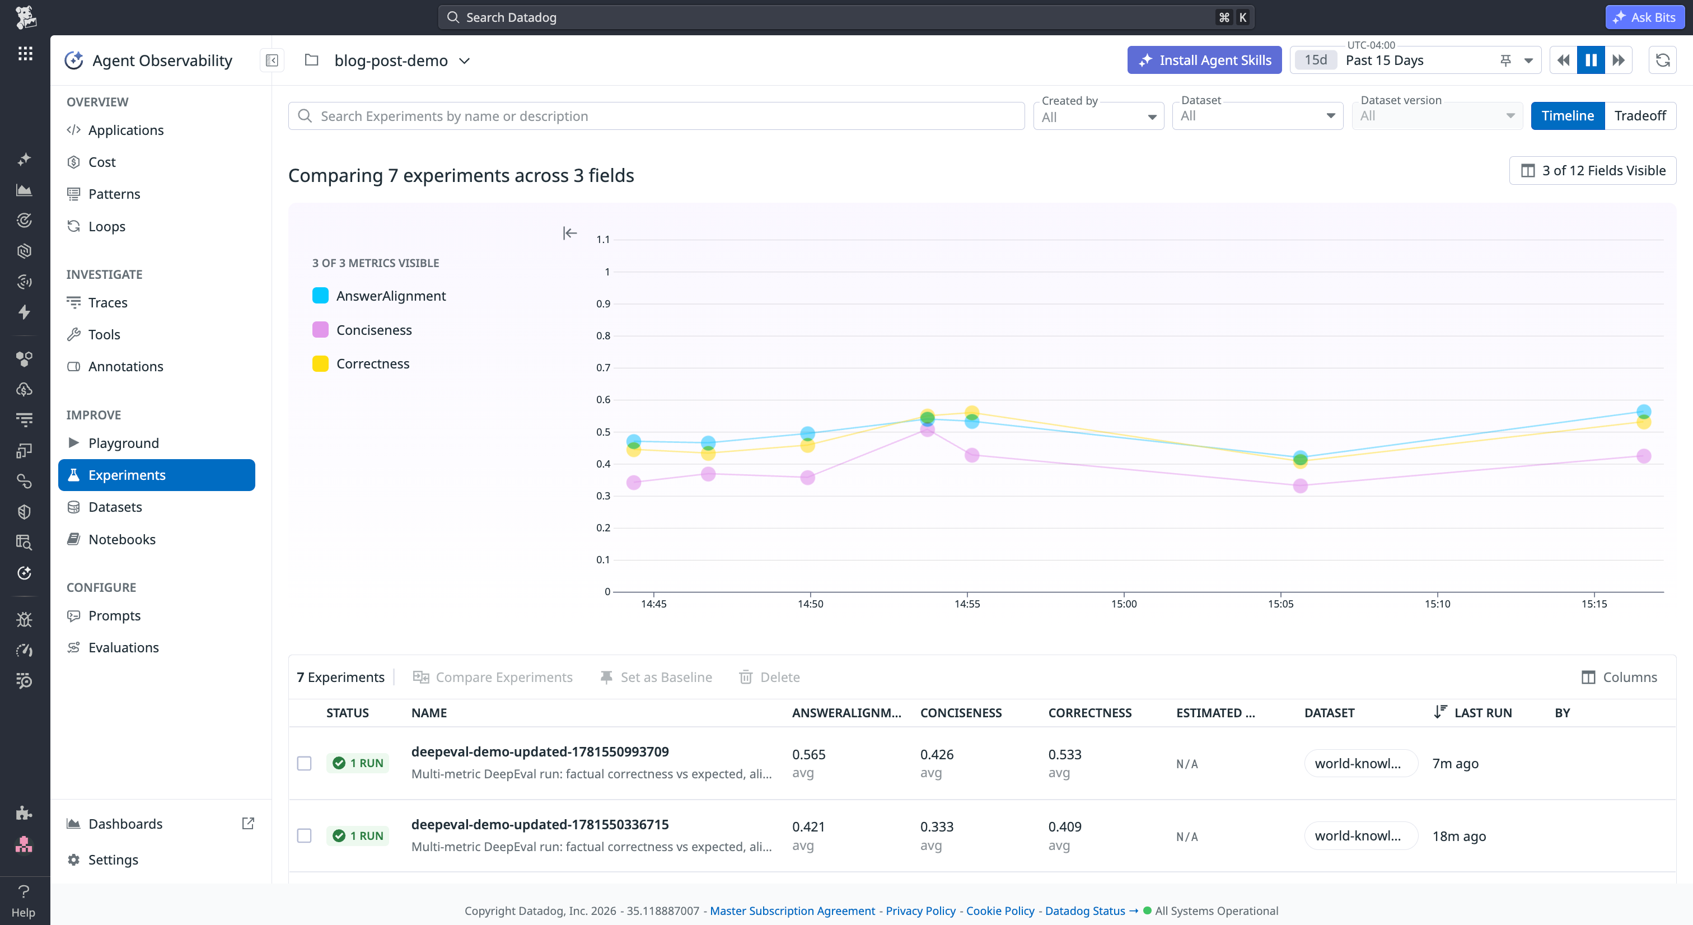Screen dimensions: 1693x925
Task: Click the Ask Bits button
Action: 1644,18
